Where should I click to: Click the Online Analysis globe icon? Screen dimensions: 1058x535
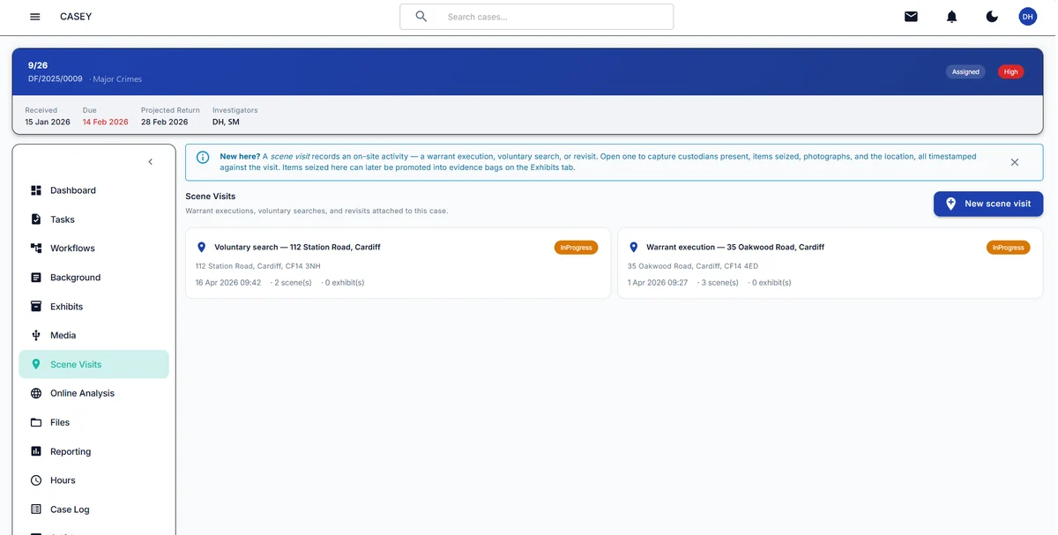pyautogui.click(x=36, y=393)
